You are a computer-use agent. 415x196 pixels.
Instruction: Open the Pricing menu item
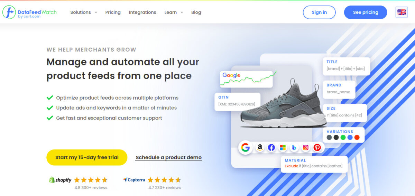[x=113, y=12]
